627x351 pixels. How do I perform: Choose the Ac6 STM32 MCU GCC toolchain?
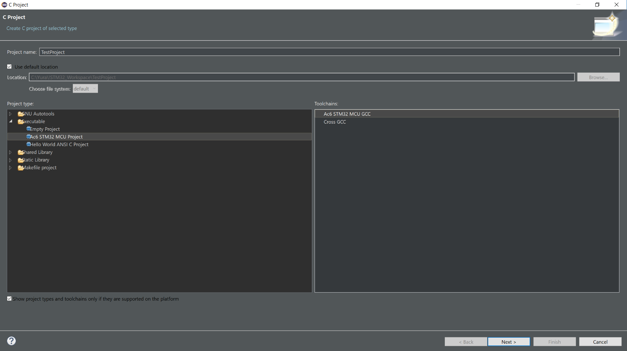coord(347,114)
